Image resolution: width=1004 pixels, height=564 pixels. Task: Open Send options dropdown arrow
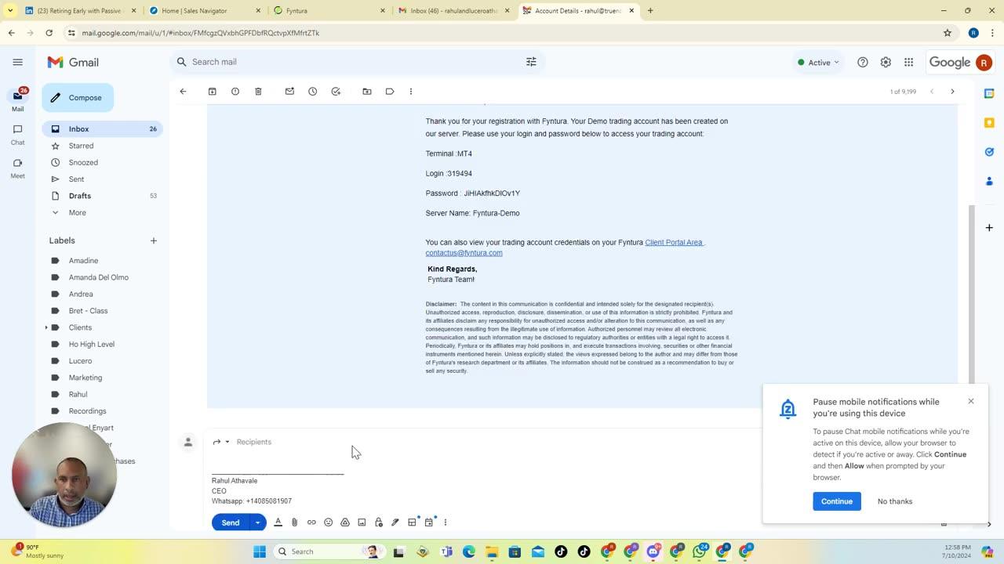257,522
